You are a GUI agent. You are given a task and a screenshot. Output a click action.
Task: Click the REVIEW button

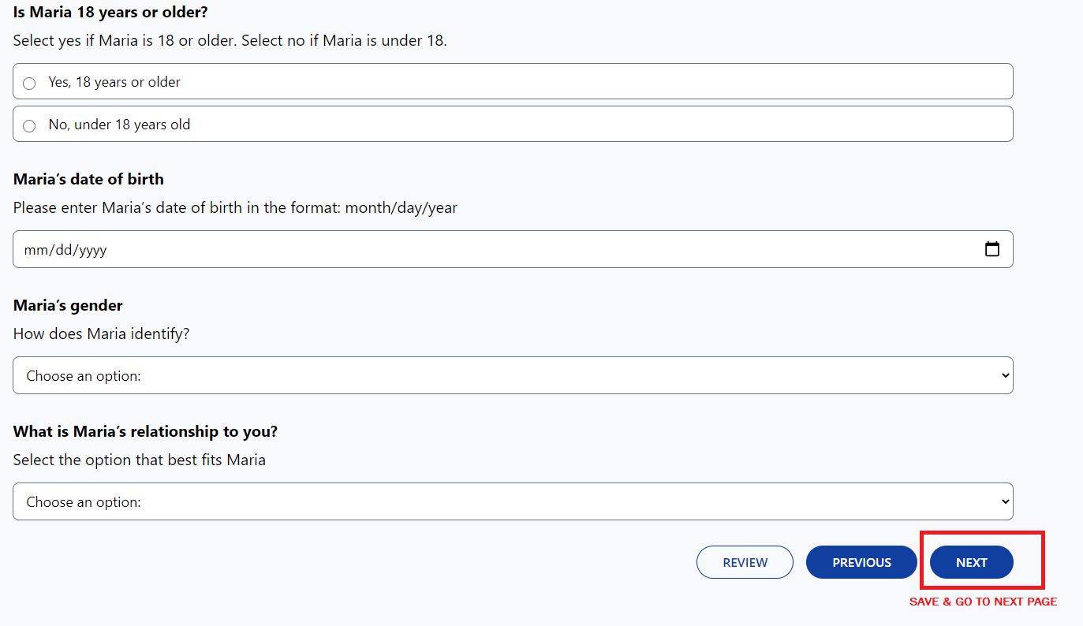tap(745, 562)
